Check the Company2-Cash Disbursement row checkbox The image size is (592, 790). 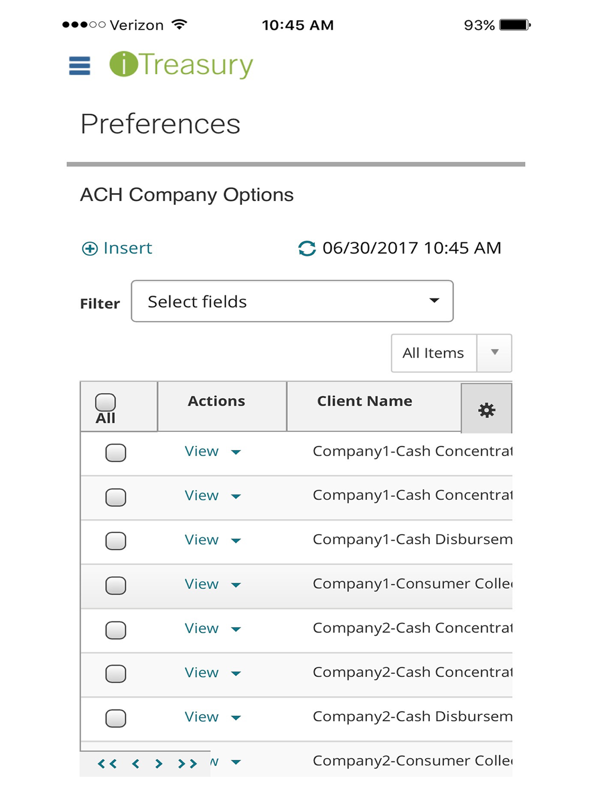pyautogui.click(x=115, y=718)
